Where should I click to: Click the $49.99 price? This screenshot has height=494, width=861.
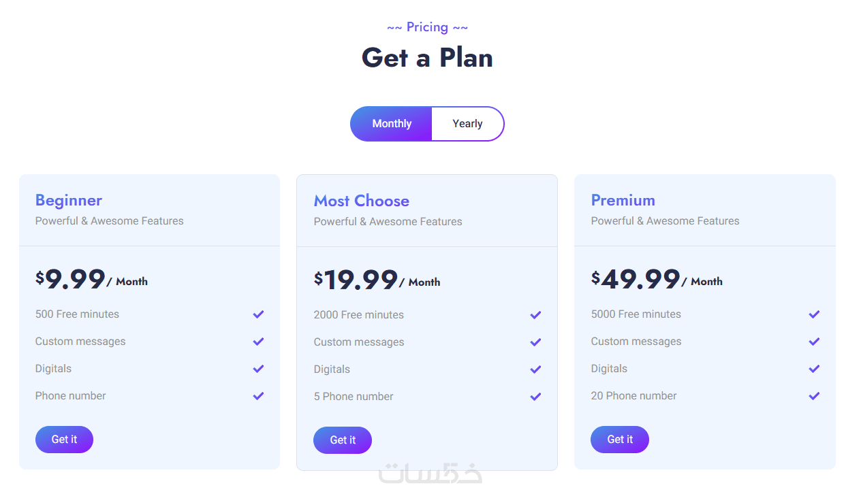(x=636, y=280)
